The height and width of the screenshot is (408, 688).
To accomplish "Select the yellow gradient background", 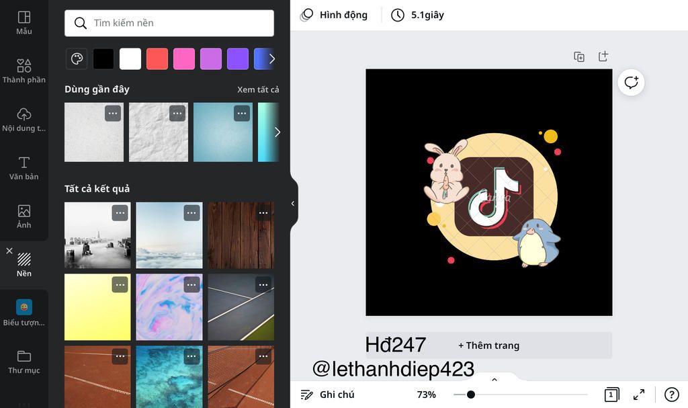I will [x=97, y=307].
